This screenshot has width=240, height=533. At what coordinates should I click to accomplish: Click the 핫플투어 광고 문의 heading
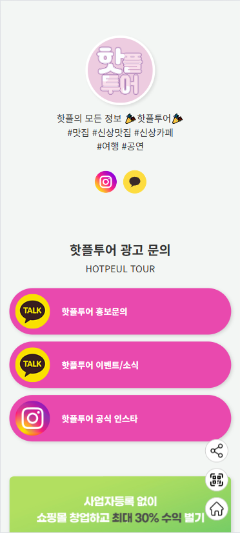120,250
